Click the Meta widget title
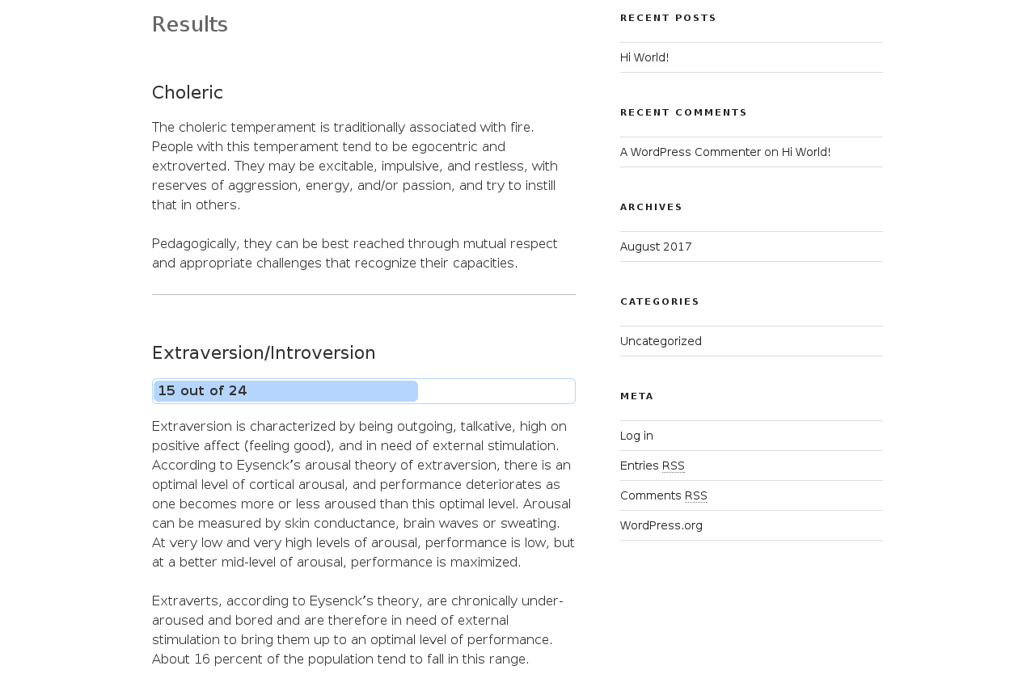This screenshot has width=1035, height=687. point(637,396)
